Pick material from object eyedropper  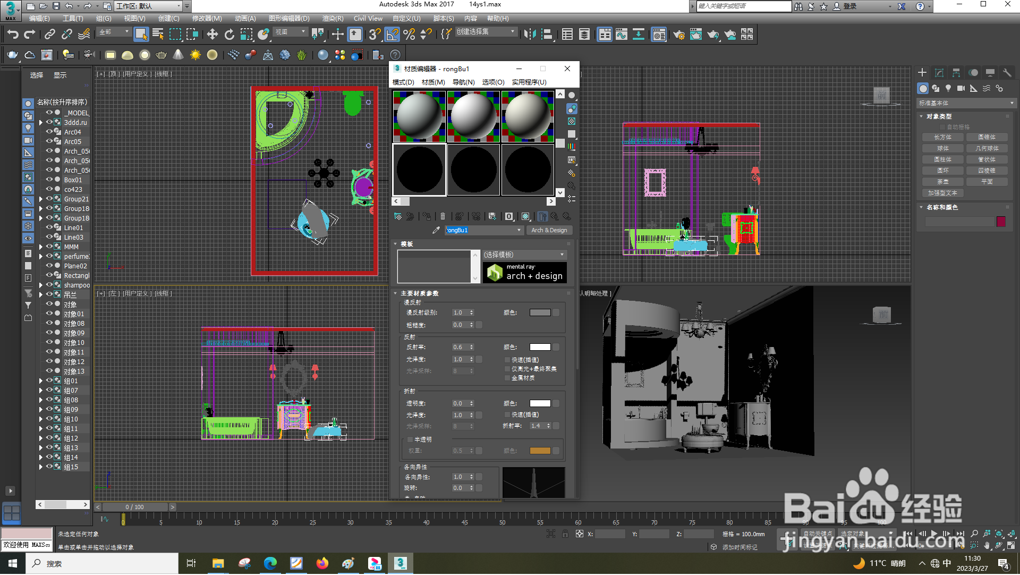click(x=436, y=230)
